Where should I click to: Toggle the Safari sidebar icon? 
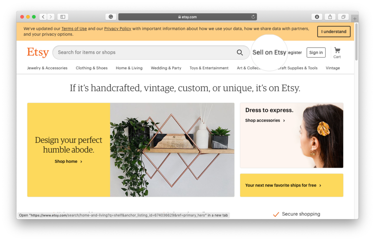tap(63, 17)
